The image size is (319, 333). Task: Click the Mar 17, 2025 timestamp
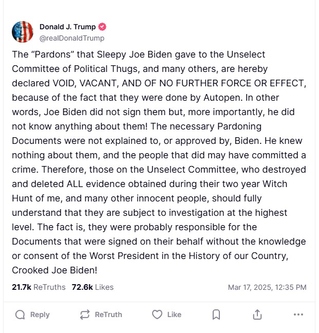coord(267,287)
